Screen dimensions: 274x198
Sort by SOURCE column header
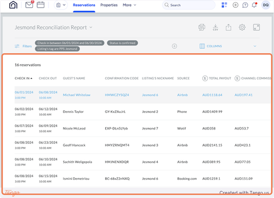tap(183, 78)
